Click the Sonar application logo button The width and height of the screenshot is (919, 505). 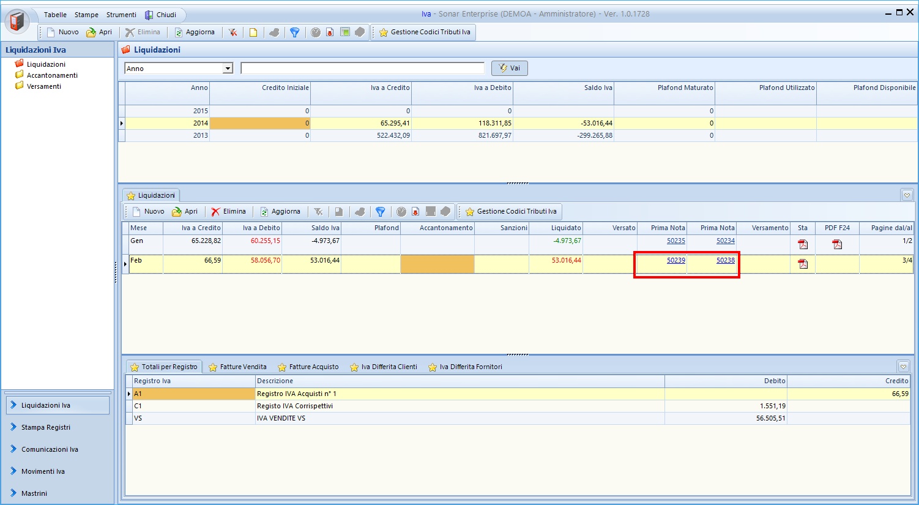pyautogui.click(x=17, y=21)
